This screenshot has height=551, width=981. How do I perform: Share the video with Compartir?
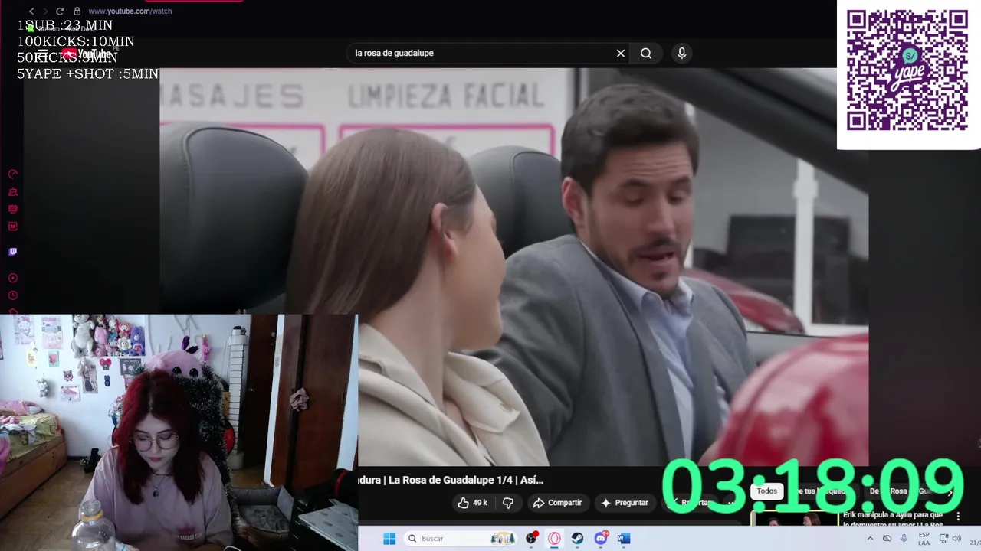pyautogui.click(x=557, y=503)
